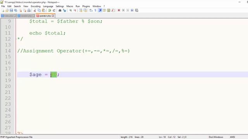Show the document map panel

pyautogui.click(x=108, y=10)
